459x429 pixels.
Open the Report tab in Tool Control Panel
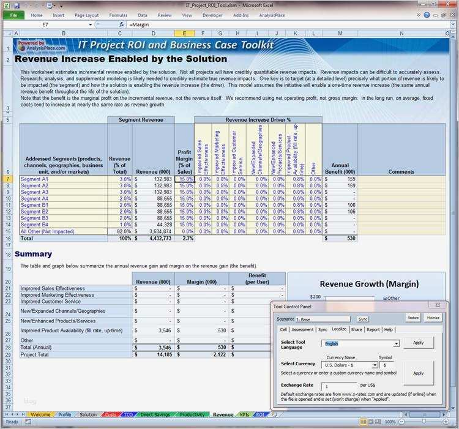(373, 329)
